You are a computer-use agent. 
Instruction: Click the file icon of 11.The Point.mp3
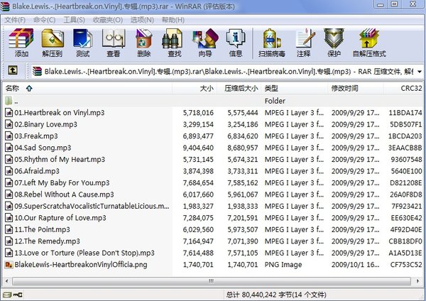[9, 229]
